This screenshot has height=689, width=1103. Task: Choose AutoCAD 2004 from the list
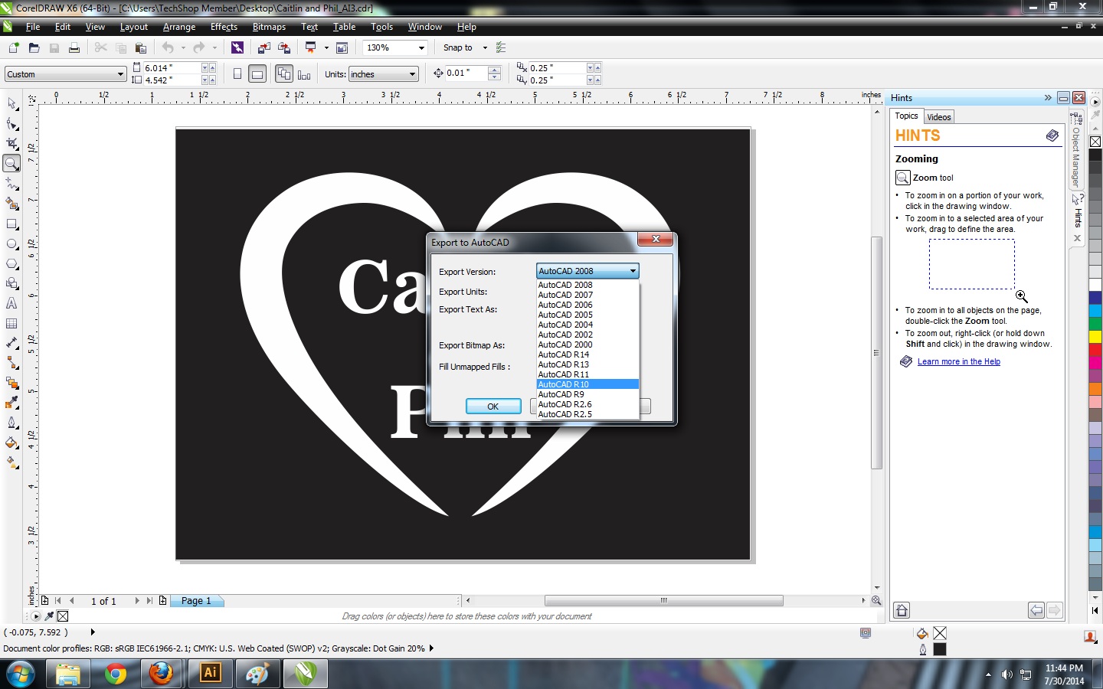point(588,325)
